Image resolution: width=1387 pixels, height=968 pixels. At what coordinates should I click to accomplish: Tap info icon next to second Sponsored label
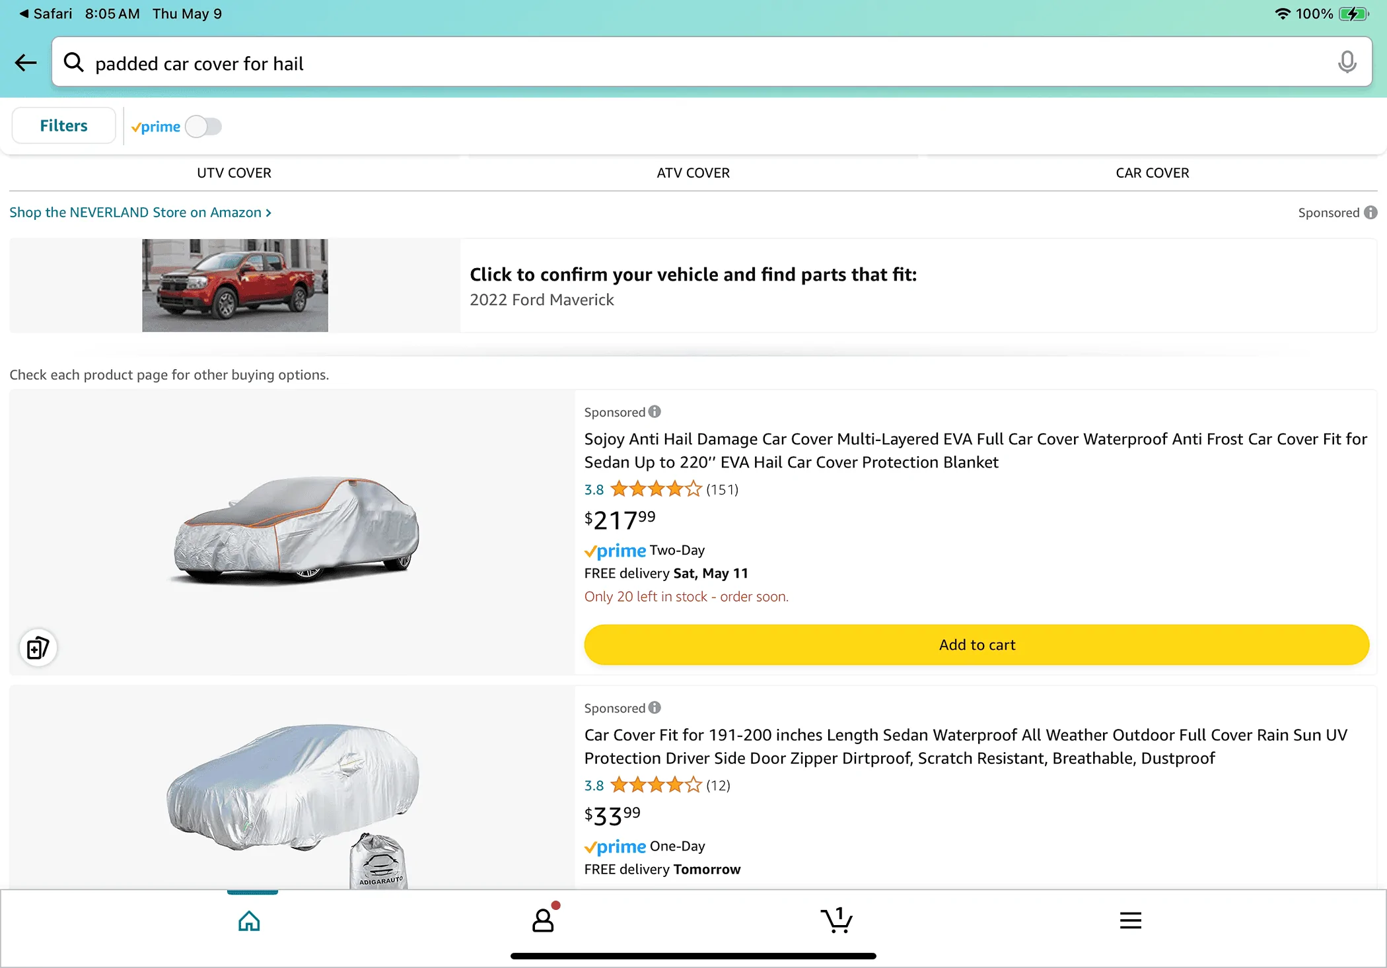click(655, 708)
